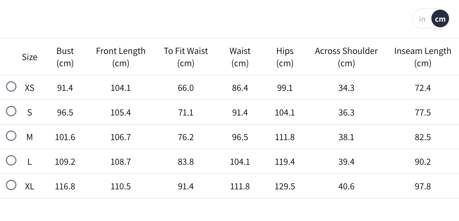Viewport: 459px width, 221px height.
Task: Select the XS size radio button
Action: [x=11, y=87]
